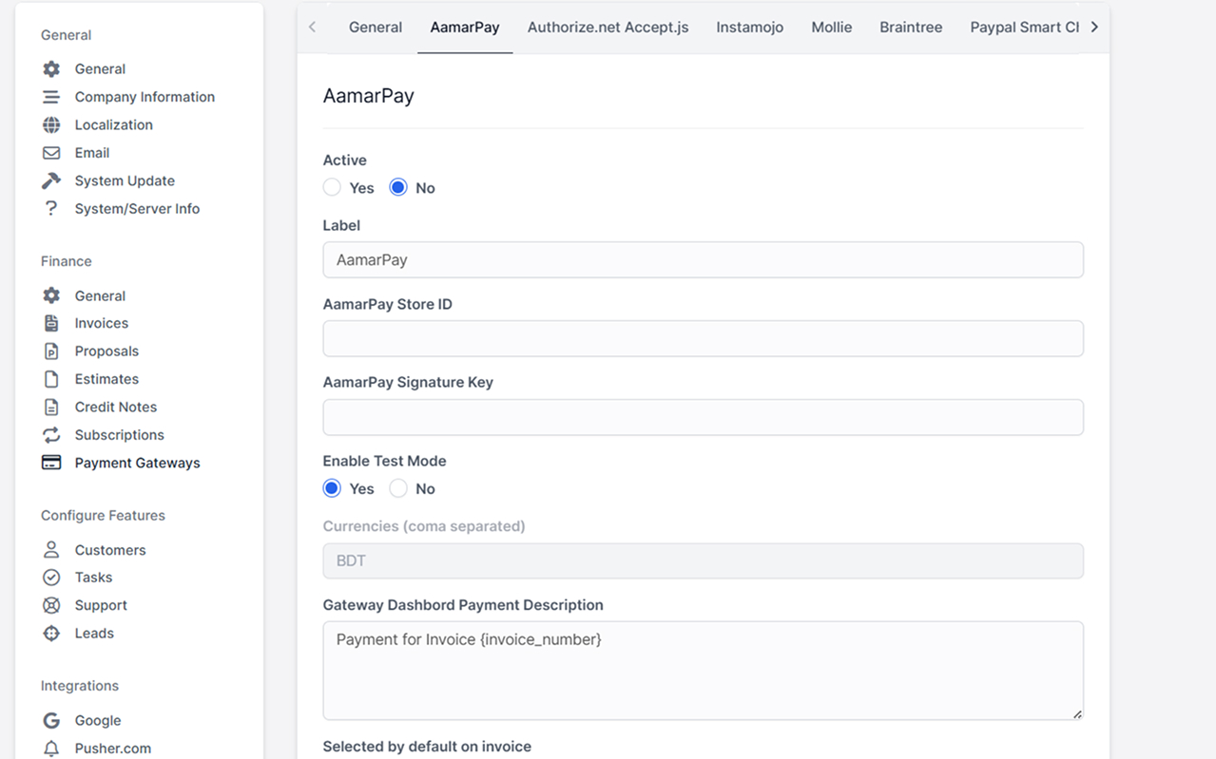The image size is (1216, 759).
Task: Click the AamarPay Store ID input field
Action: click(x=704, y=338)
